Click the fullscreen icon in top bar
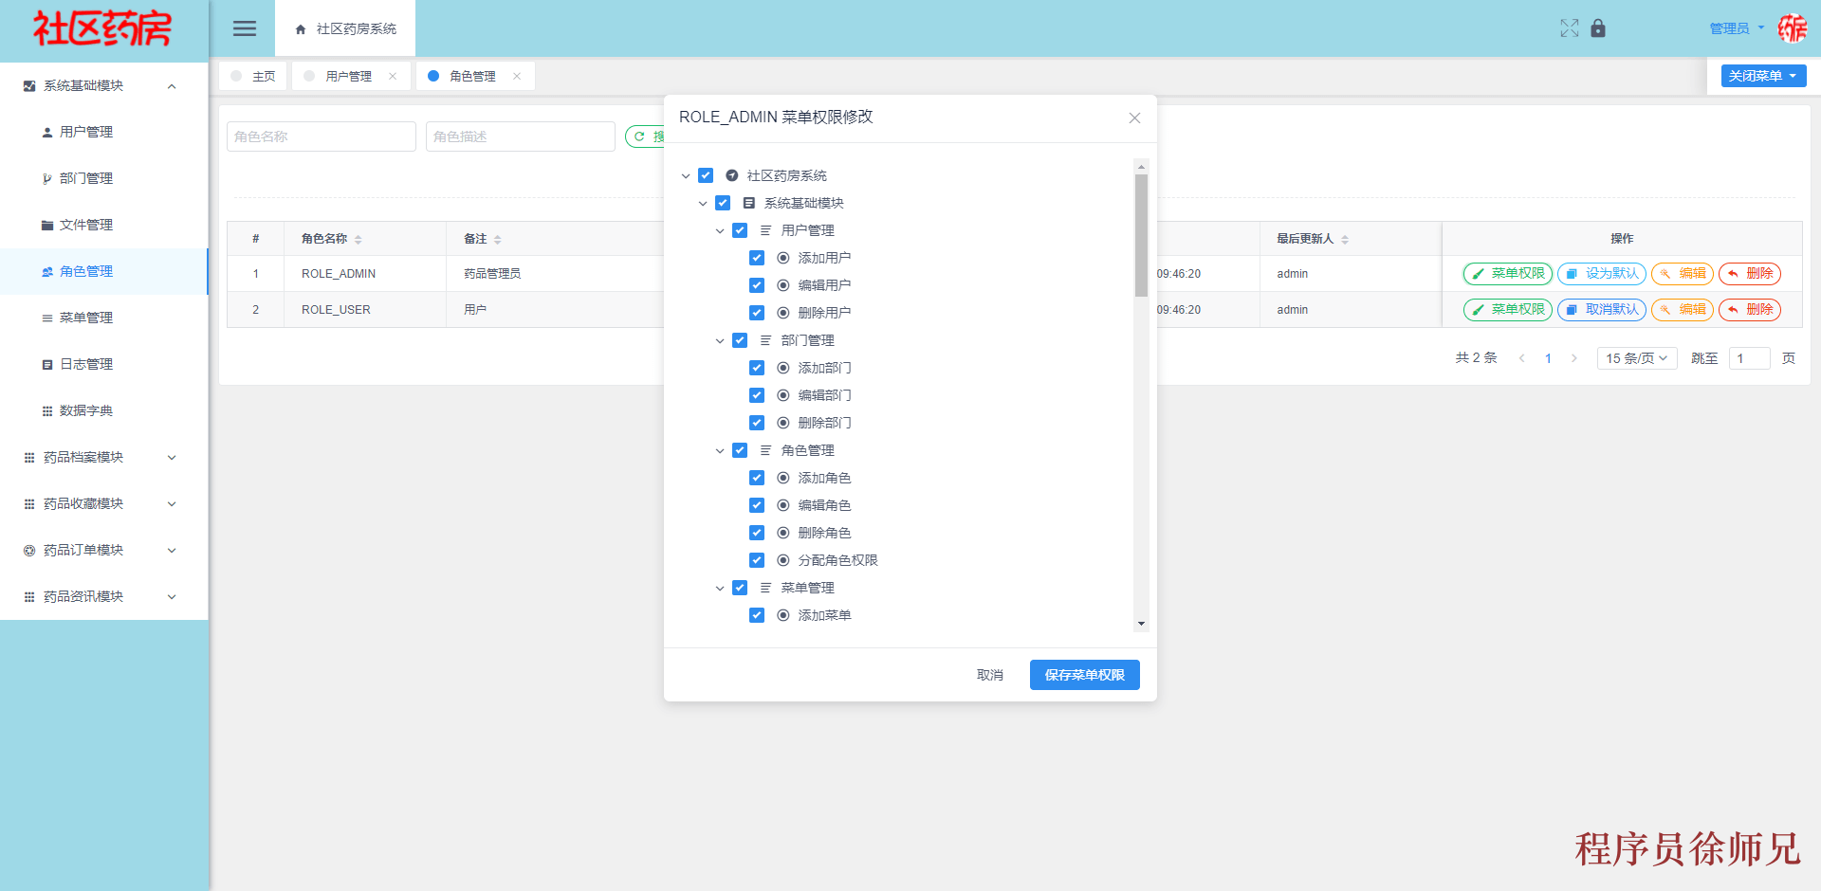Viewport: 1821px width, 891px height. tap(1569, 28)
